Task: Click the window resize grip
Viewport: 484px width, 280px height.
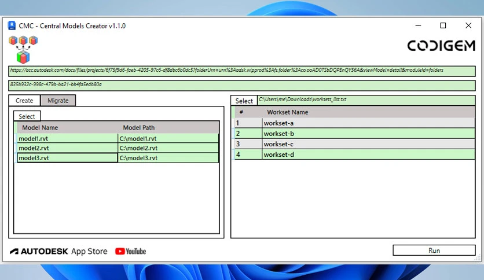Action: pos(478,258)
